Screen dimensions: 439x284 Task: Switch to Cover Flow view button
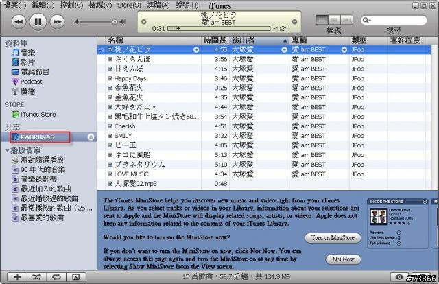pyautogui.click(x=346, y=20)
